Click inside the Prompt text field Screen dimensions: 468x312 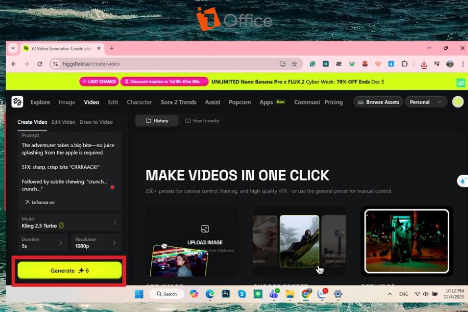[69, 167]
